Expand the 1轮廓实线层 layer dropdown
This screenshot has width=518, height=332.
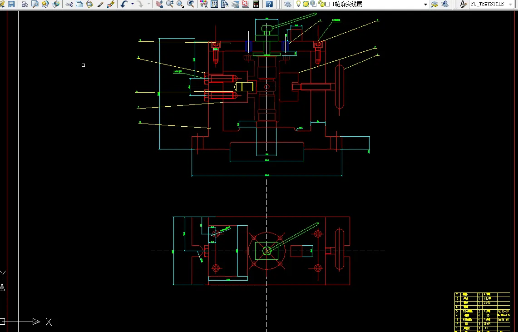(425, 4)
